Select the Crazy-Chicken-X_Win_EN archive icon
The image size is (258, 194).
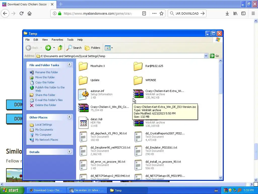[83, 108]
